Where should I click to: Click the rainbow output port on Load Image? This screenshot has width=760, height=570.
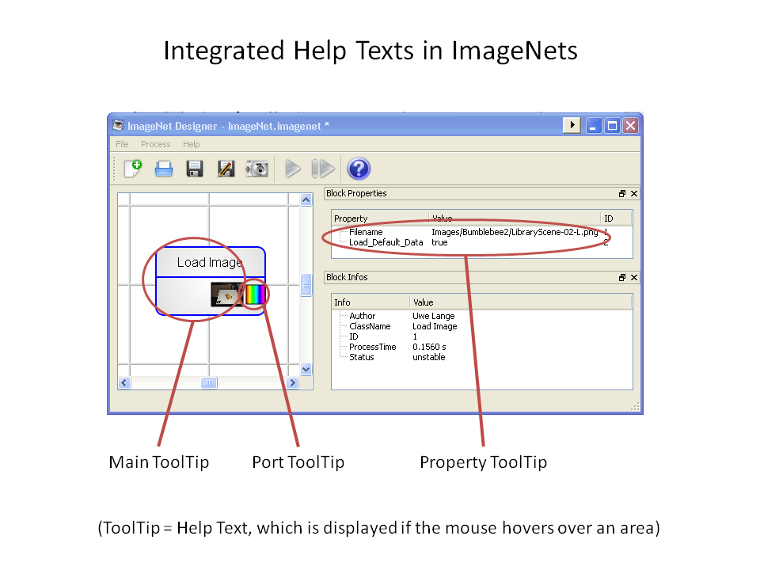click(x=256, y=294)
